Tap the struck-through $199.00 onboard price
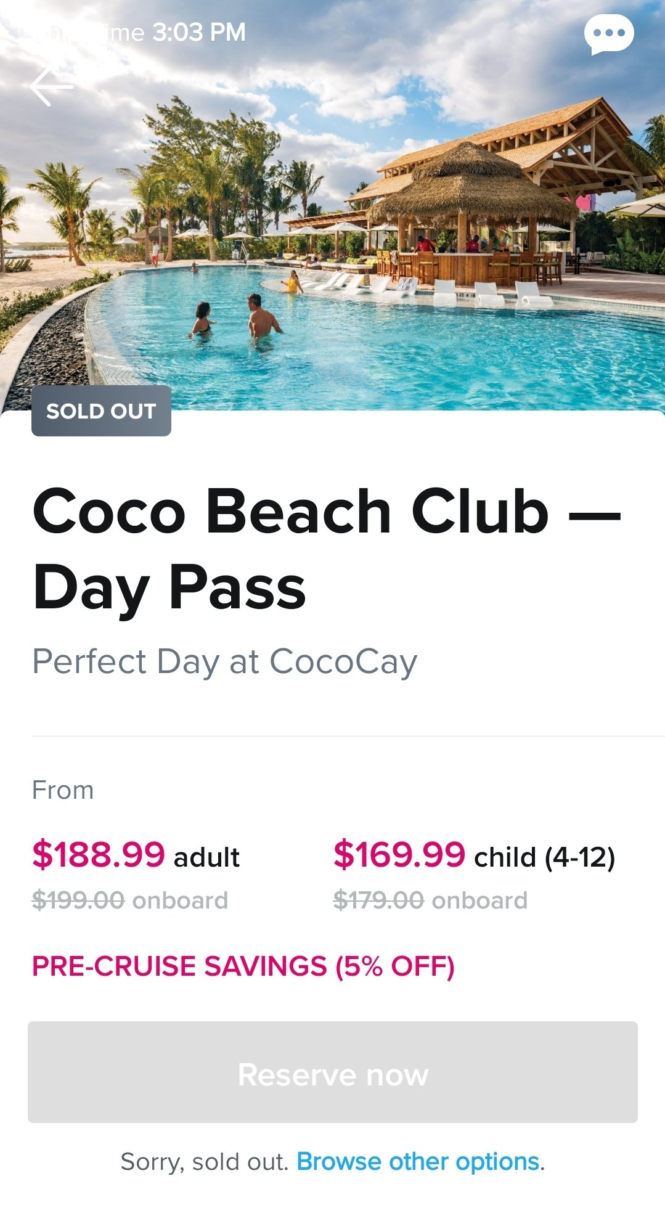Viewport: 665px width, 1213px height. point(130,901)
